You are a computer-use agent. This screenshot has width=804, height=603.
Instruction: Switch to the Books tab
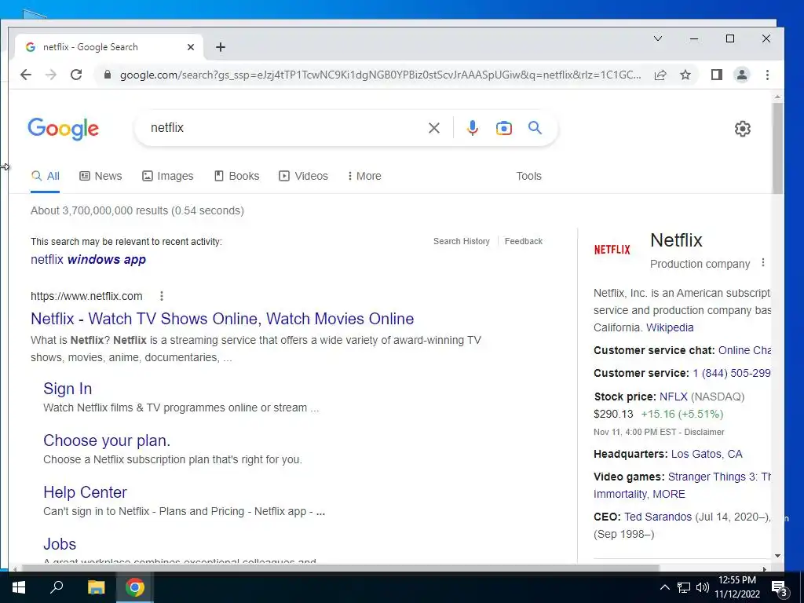237,176
